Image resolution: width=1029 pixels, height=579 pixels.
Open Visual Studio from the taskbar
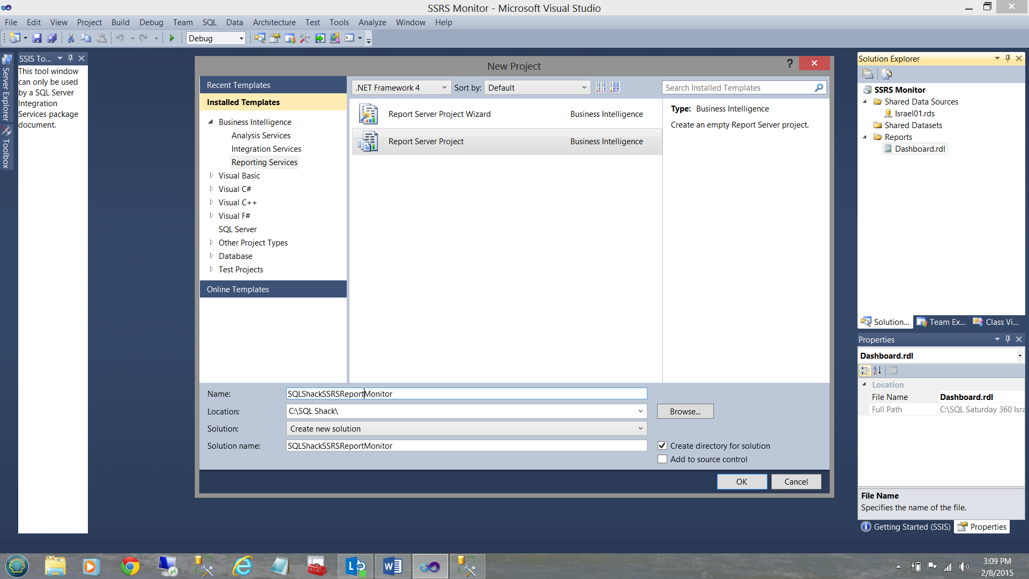tap(430, 566)
